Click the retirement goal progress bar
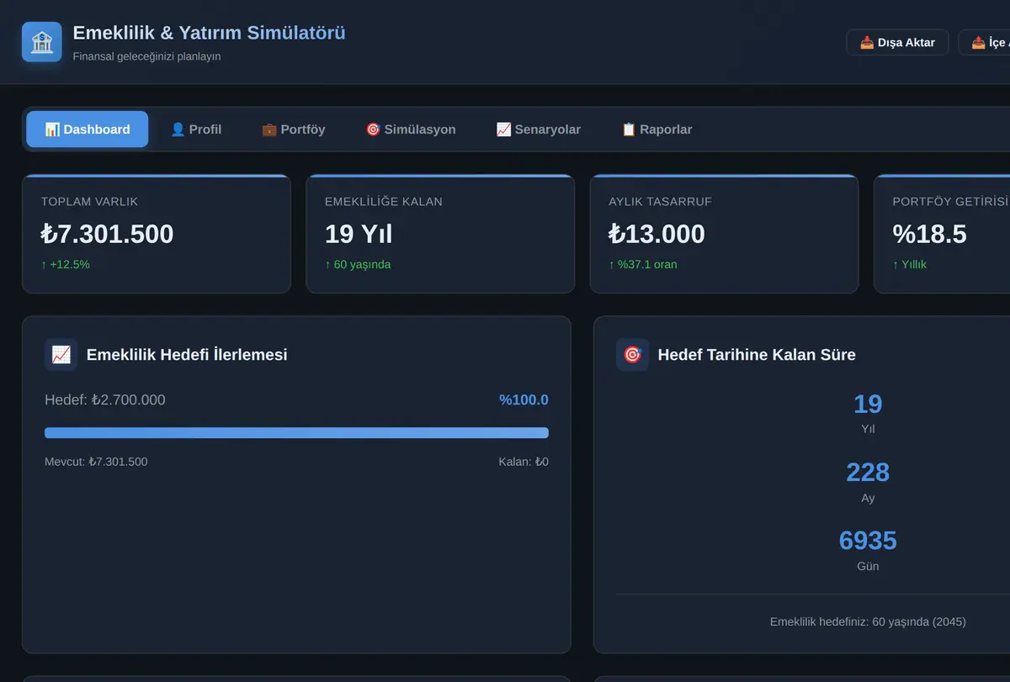 [x=296, y=433]
